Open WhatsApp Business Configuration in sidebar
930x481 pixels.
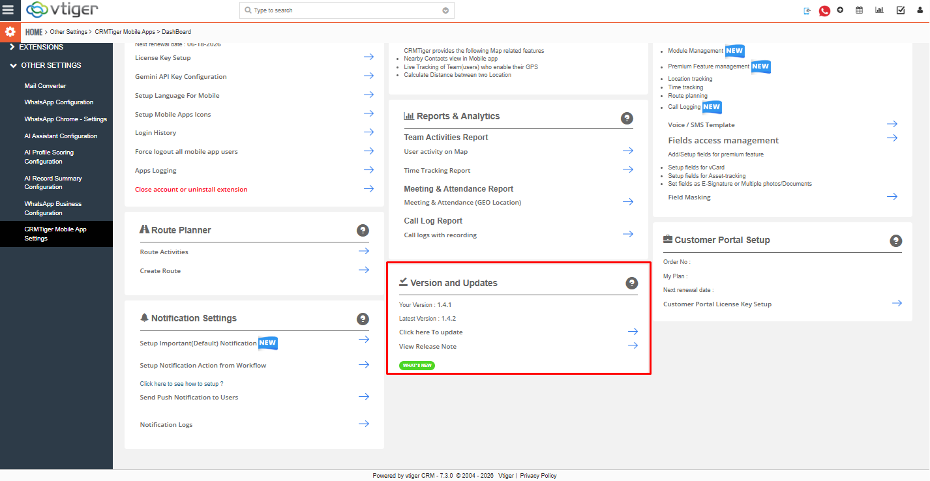tap(53, 209)
